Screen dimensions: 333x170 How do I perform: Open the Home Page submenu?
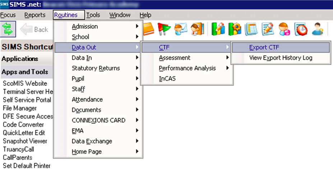[x=98, y=152]
